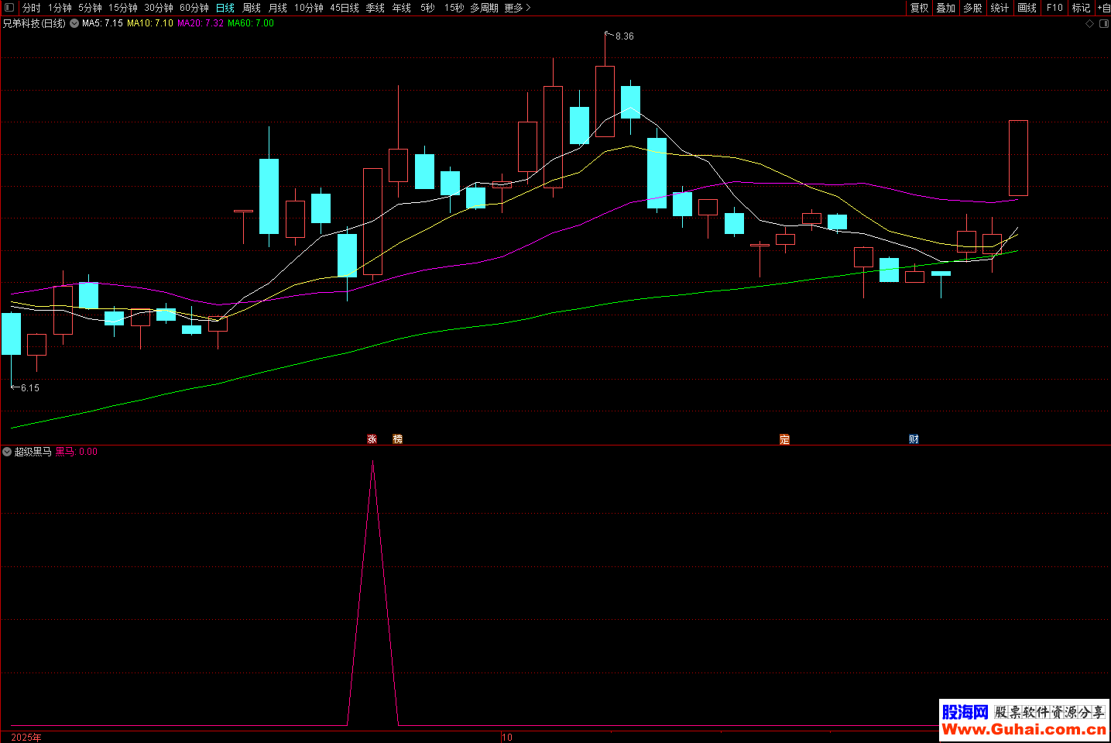Click the orange 定 event marker icon

[784, 439]
